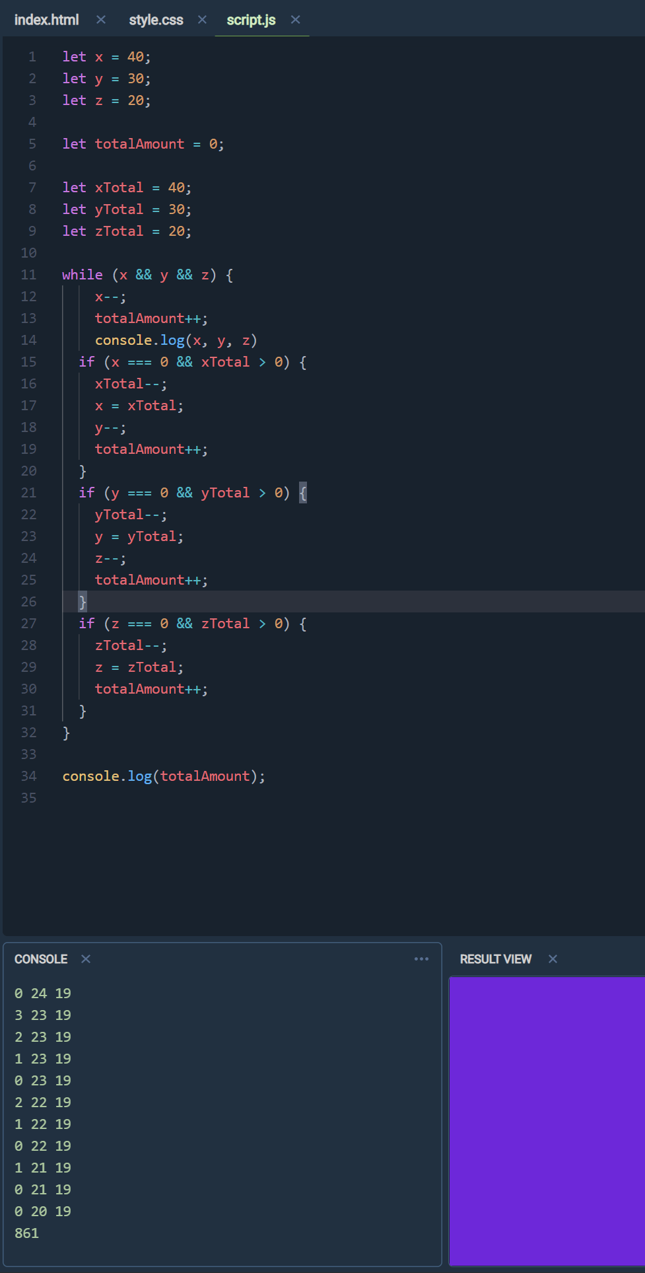
Task: Click the 'while (x && y && z) {' line
Action: point(148,275)
